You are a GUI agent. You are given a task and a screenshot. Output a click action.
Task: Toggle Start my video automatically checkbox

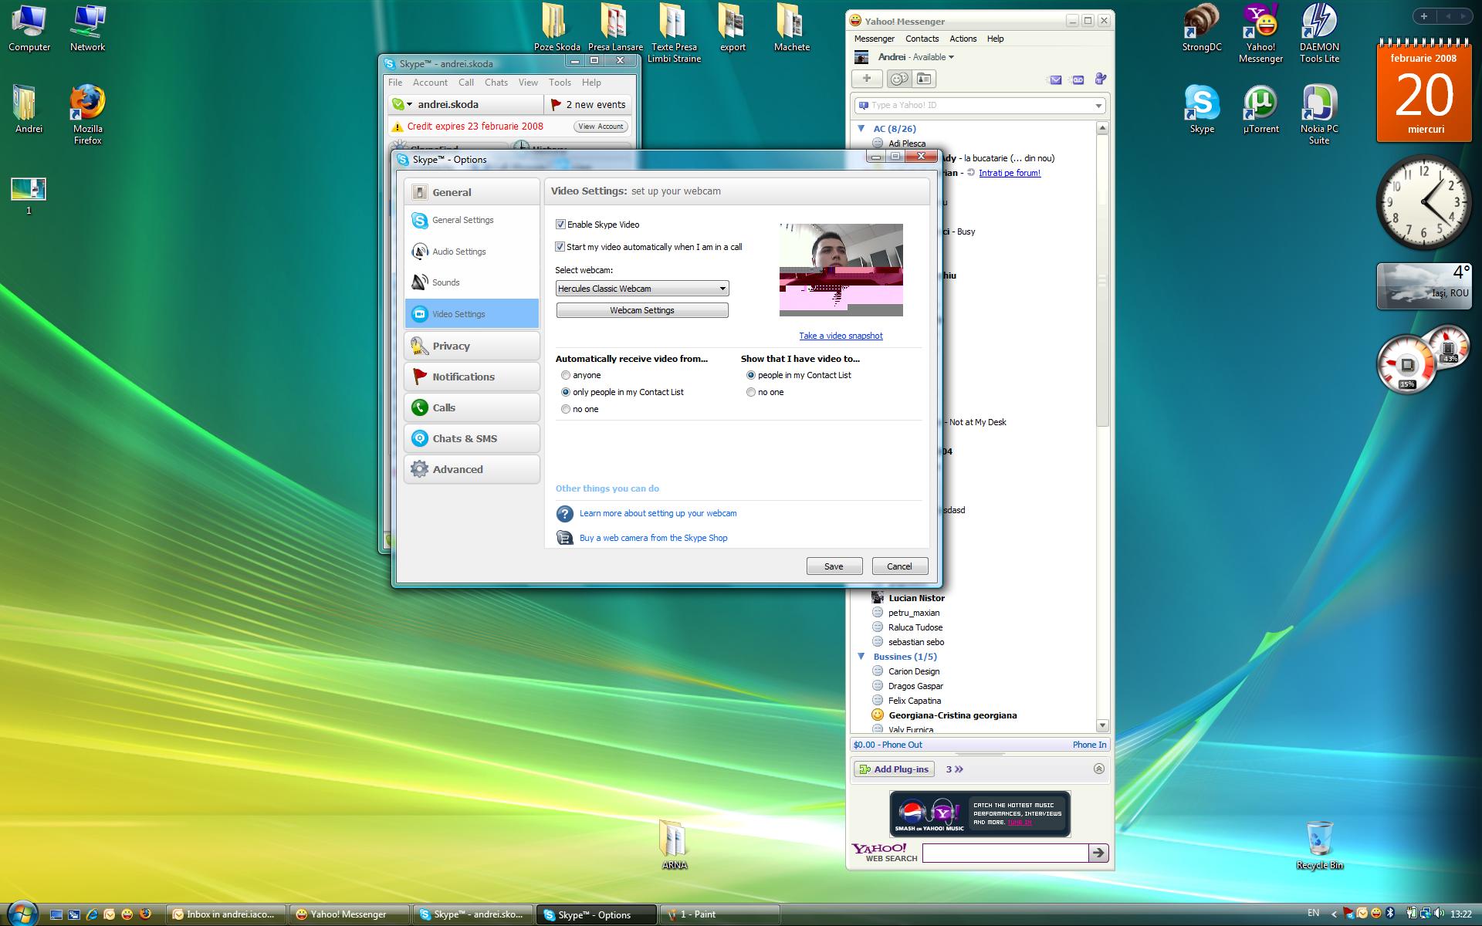(x=560, y=247)
